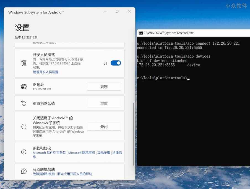
Task: Click the 开发人员模式 heading text
Action: coord(44,55)
